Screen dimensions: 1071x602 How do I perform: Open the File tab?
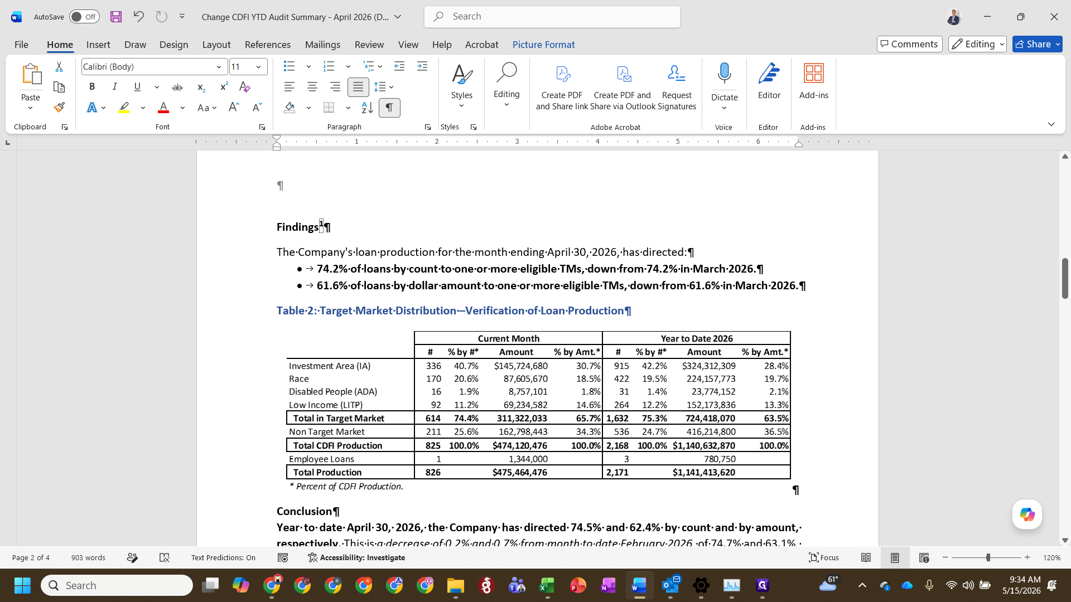coord(21,45)
